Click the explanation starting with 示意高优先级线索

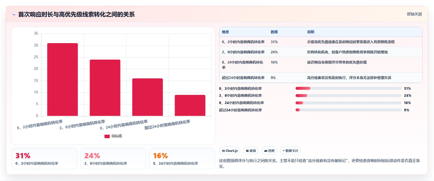[x=351, y=42]
